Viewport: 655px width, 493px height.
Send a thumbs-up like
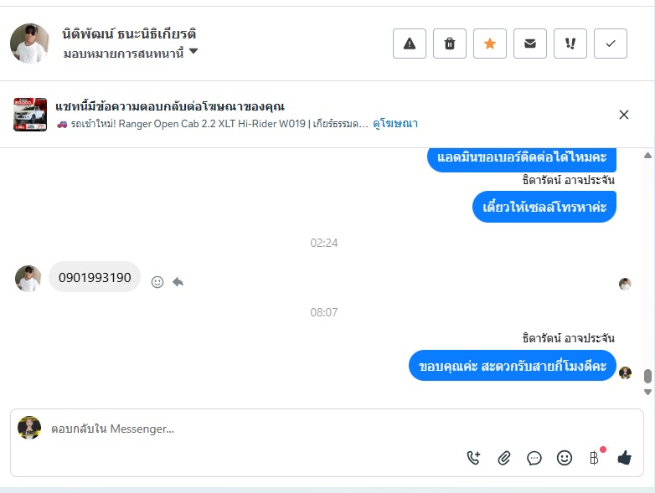[x=624, y=457]
